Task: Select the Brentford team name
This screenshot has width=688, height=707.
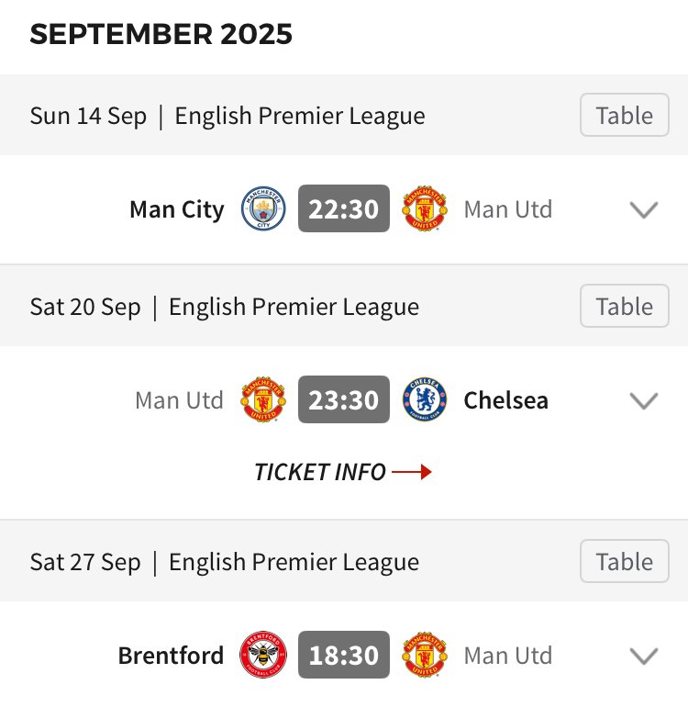Action: coord(171,656)
